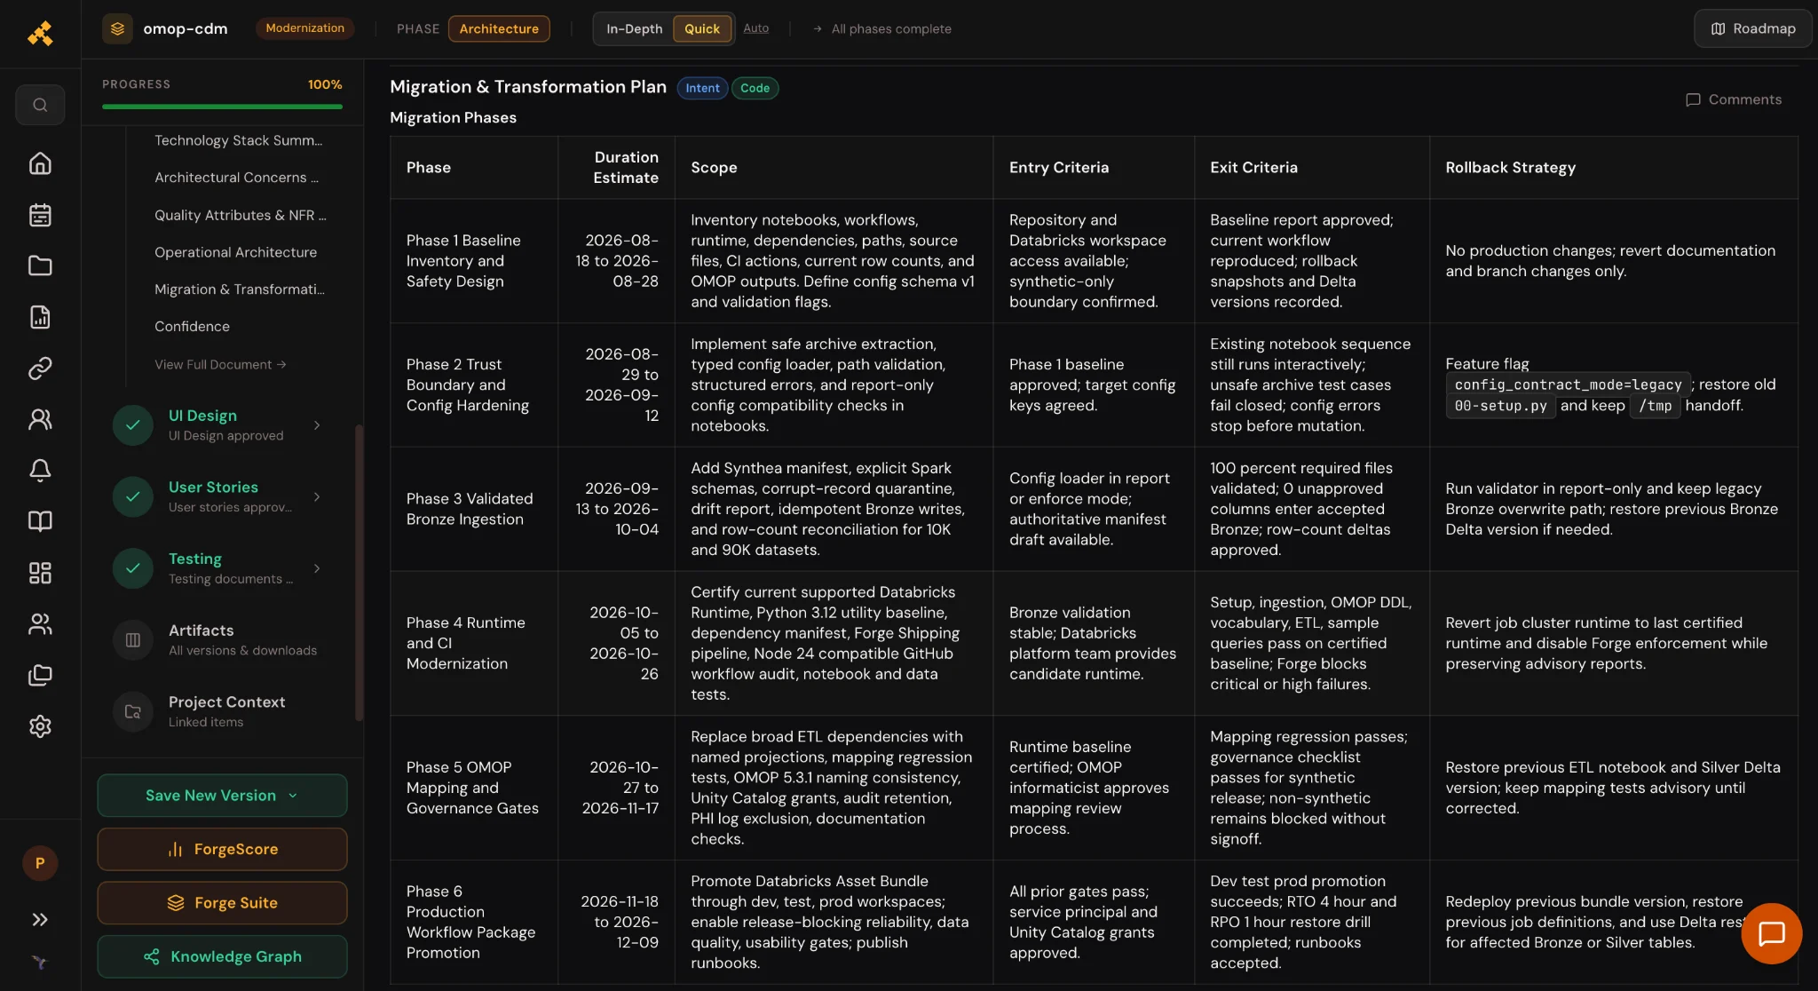Click omop-cdm project name
Screen dimensions: 1818x991
(x=186, y=28)
